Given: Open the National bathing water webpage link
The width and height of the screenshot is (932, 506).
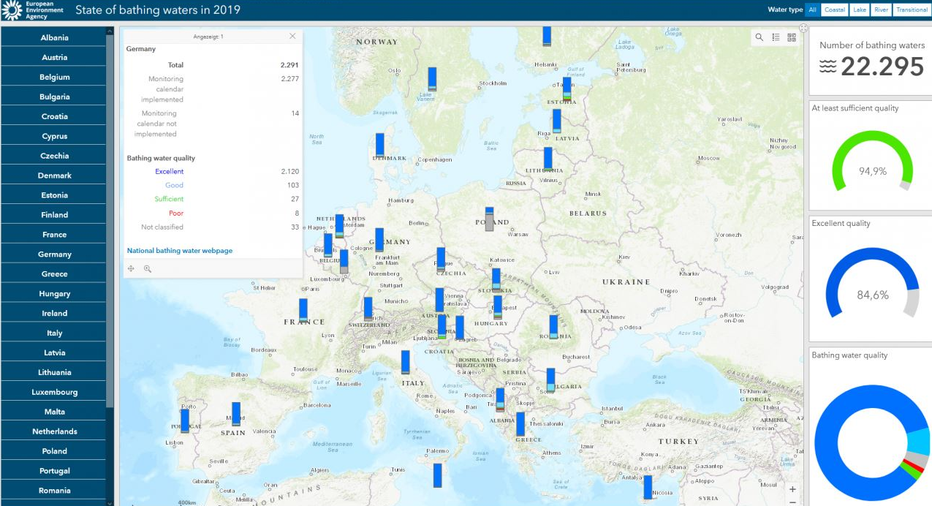Looking at the screenshot, I should point(180,251).
